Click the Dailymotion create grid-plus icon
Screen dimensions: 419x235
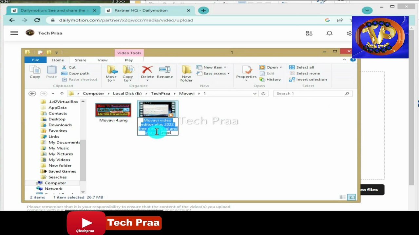(x=309, y=33)
